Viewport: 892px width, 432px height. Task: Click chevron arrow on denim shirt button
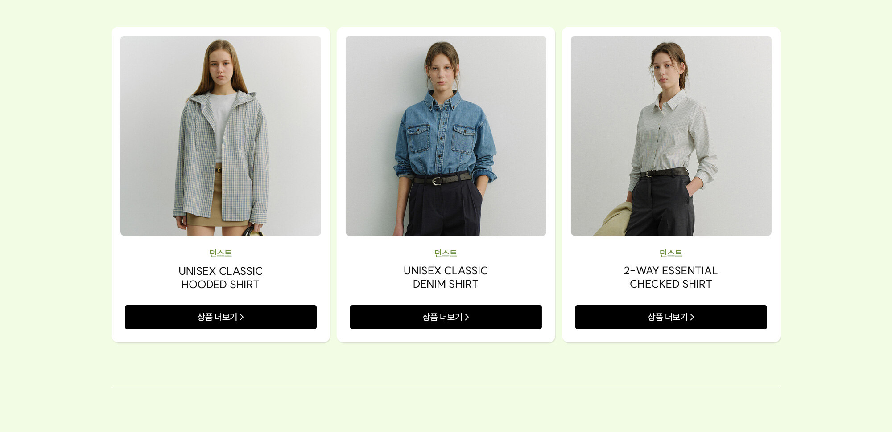(467, 317)
